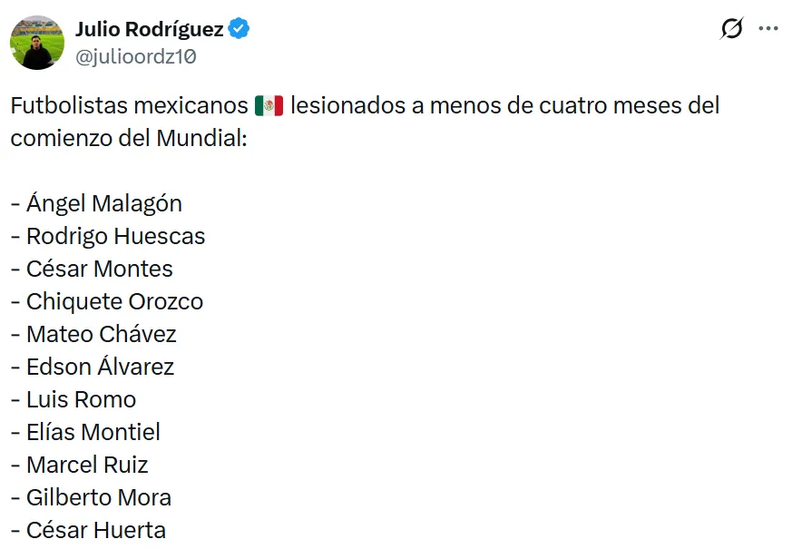
Task: Click the name Rodrigo Huescas
Action: coord(115,236)
